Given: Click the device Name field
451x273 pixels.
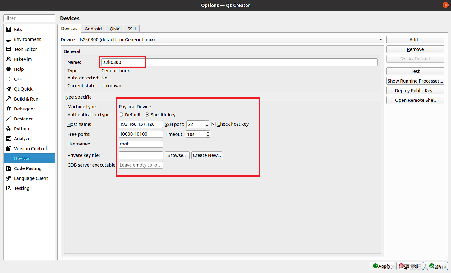Looking at the screenshot, I should click(239, 62).
